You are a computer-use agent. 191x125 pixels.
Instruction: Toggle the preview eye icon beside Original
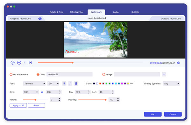click(40, 19)
